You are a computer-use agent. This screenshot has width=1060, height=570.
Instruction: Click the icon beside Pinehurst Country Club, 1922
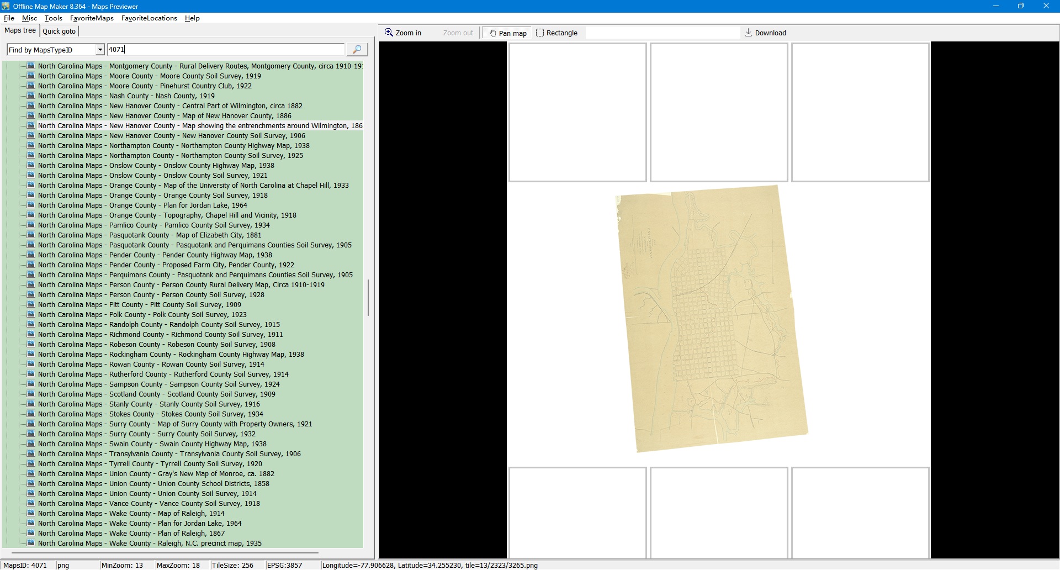[x=31, y=86]
